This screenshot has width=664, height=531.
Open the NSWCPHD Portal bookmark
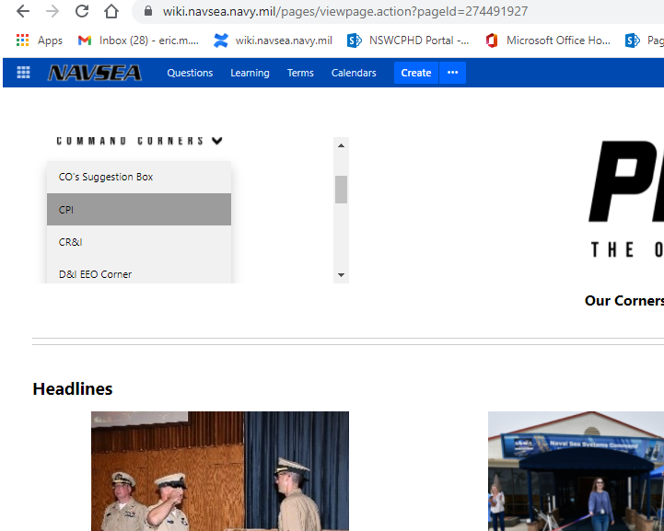[x=408, y=40]
